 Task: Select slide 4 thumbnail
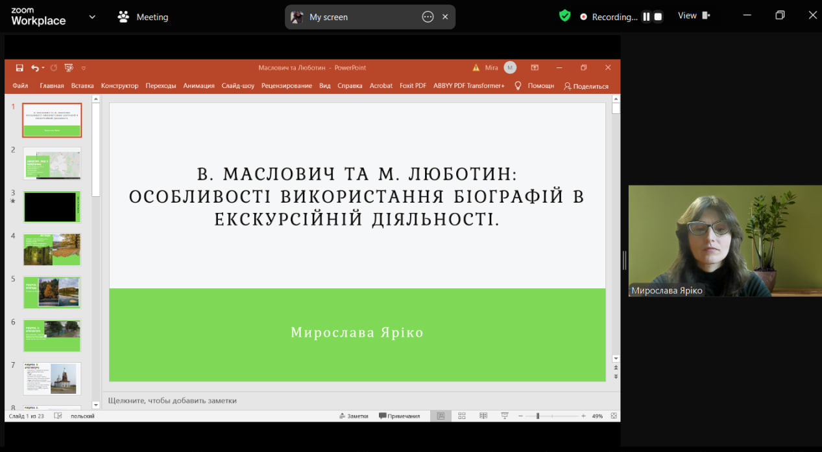[x=52, y=249]
